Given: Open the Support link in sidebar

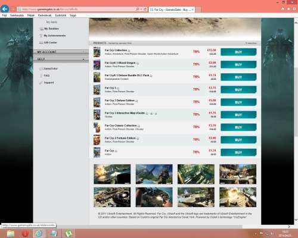Looking at the screenshot, I should pos(49,83).
